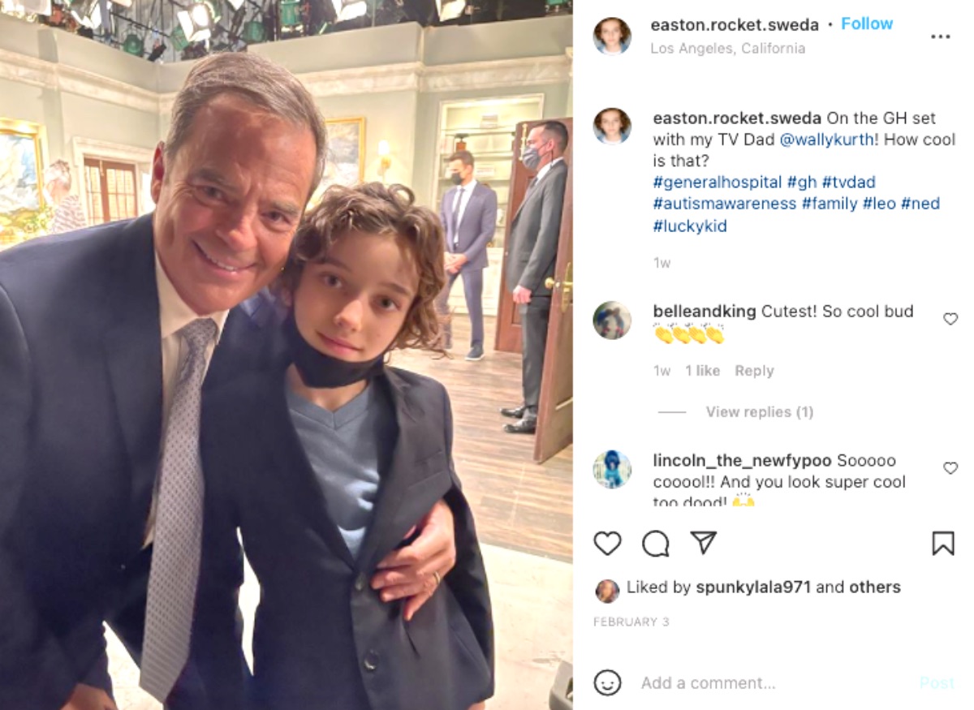Screen dimensions: 974x710
Task: Open easton.rocket.sweda avatar in header
Action: [612, 37]
